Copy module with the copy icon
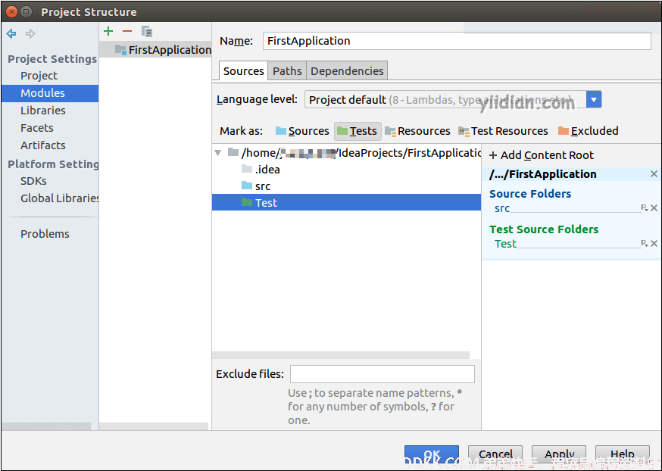The image size is (662, 471). 146,31
